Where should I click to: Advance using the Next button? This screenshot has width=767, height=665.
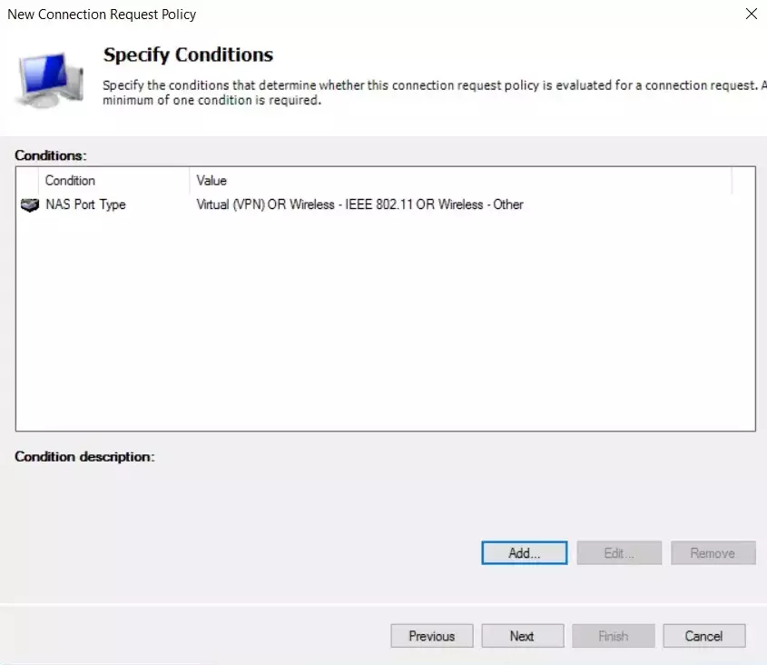[x=522, y=635]
